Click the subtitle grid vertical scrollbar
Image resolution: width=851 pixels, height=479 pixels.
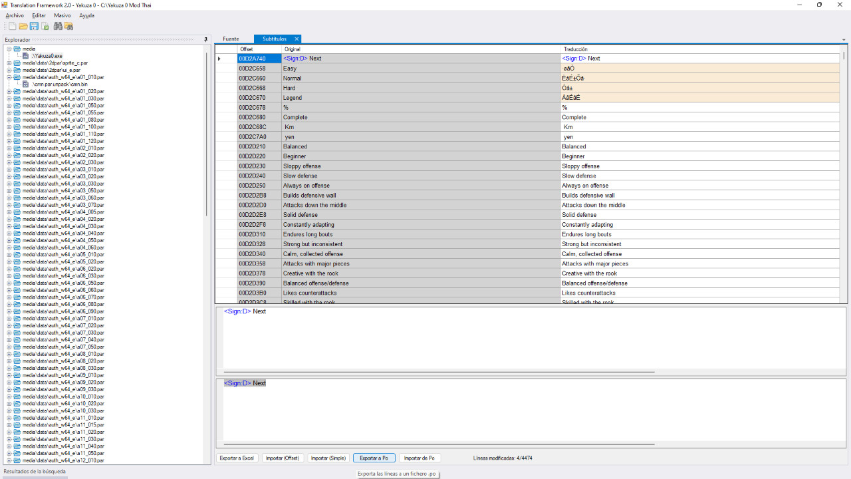coord(844,56)
